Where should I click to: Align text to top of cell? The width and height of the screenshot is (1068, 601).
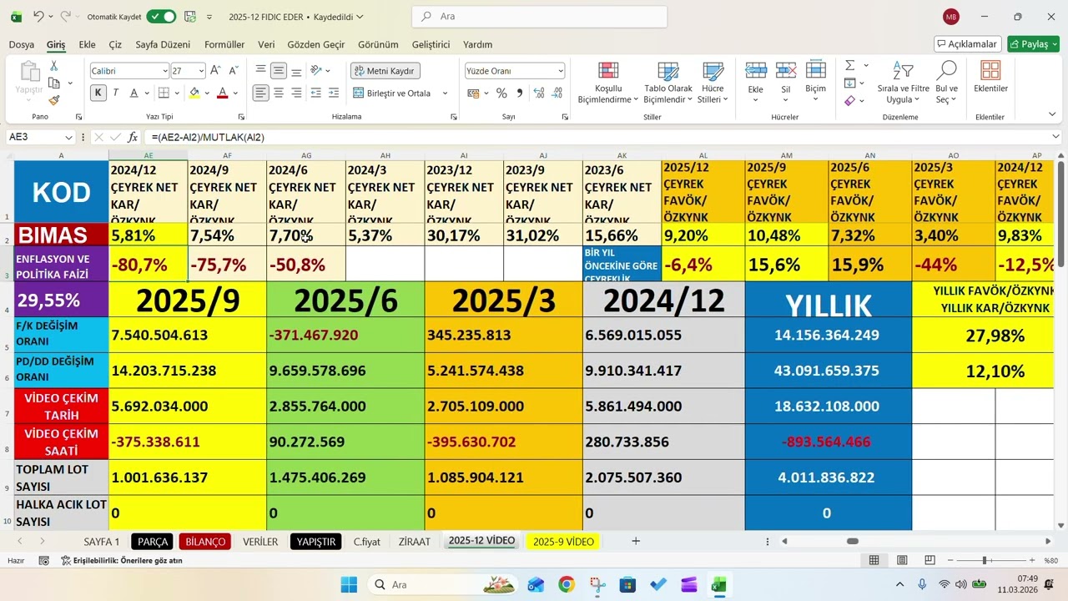261,71
